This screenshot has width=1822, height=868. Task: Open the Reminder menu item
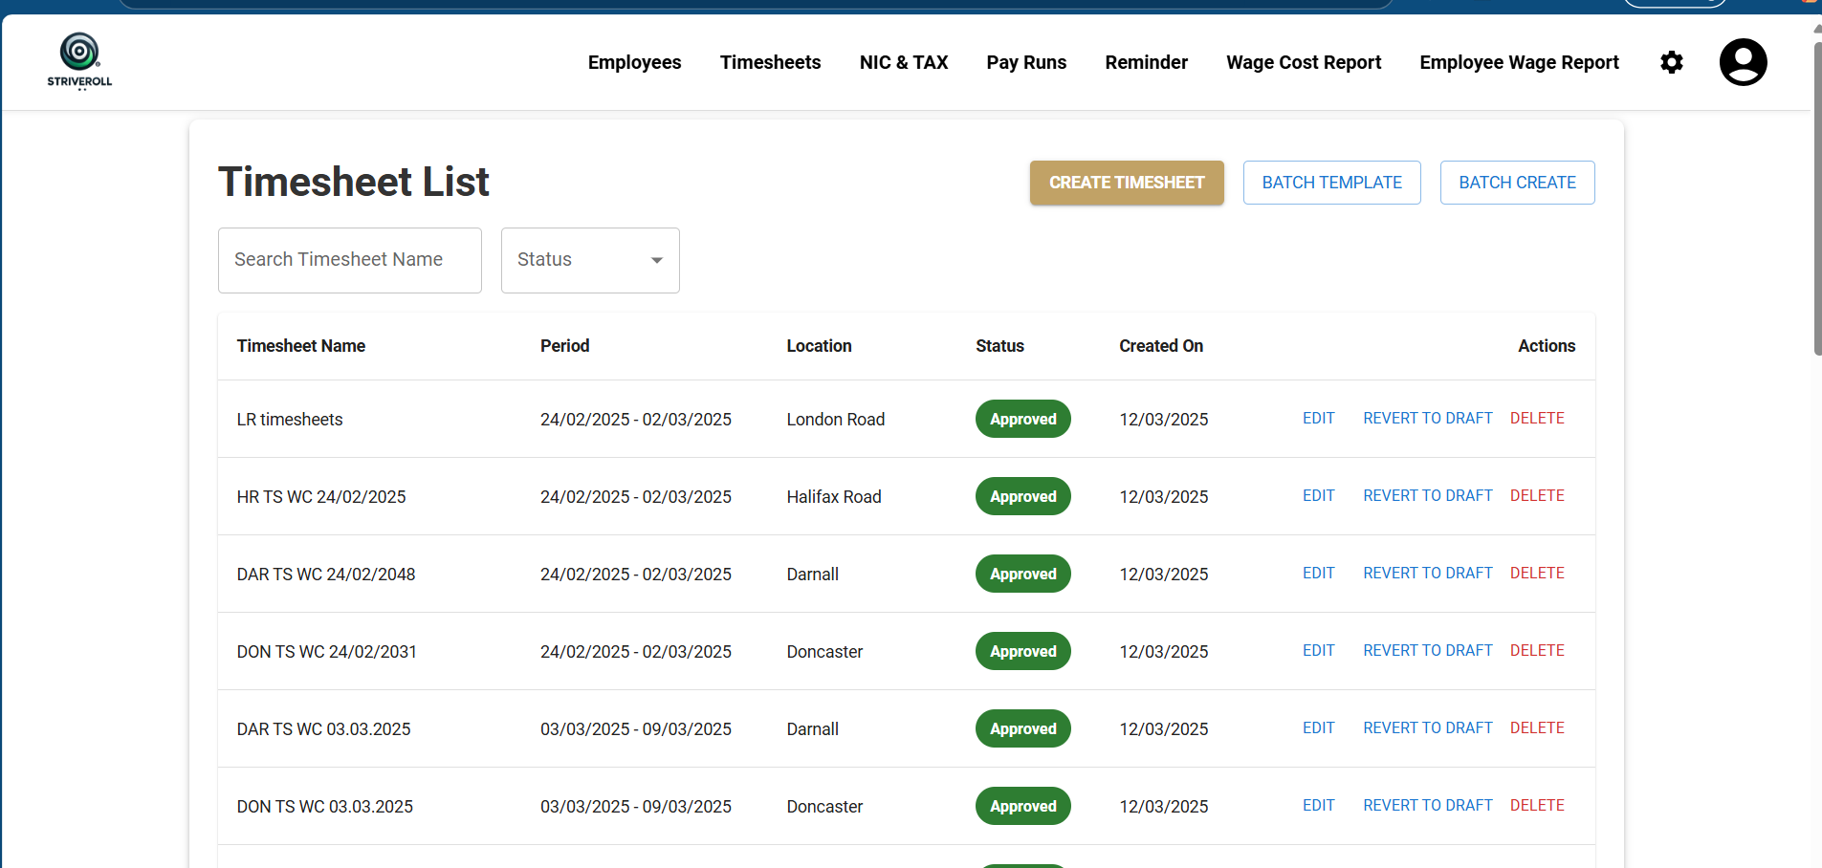click(1146, 62)
